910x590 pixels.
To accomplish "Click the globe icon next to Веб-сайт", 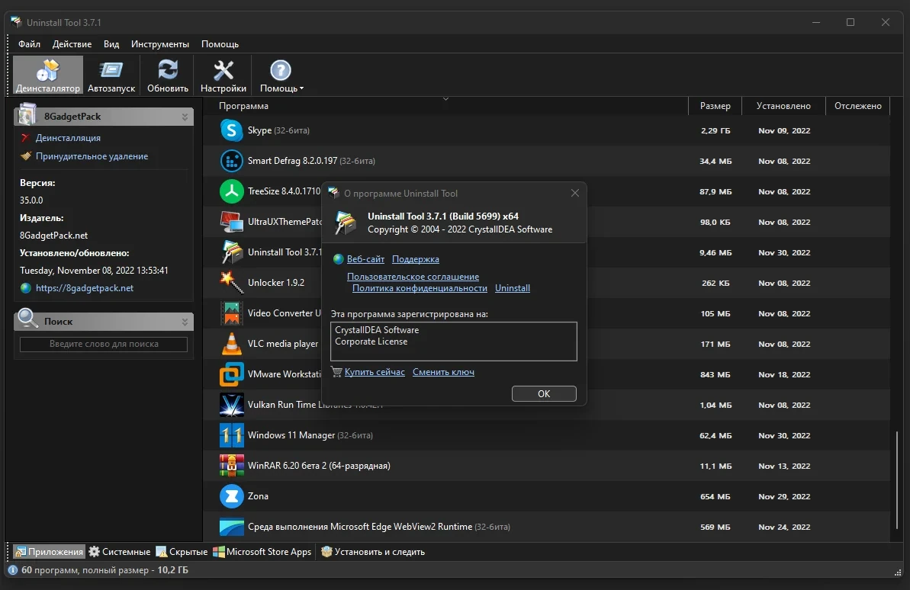I will click(339, 259).
